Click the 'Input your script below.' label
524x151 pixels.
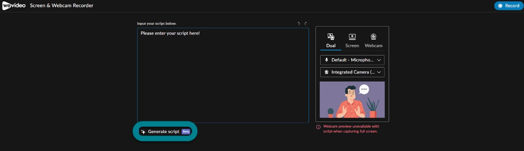tap(157, 24)
